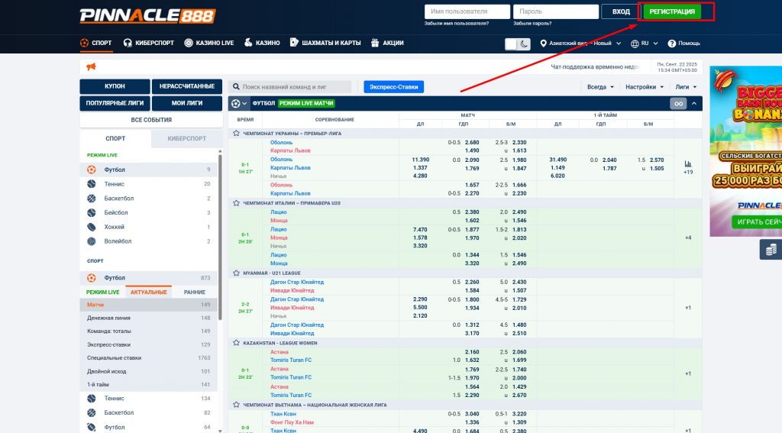This screenshot has height=433, width=782.
Task: Switch to the Киберспорт sidebar tab
Action: point(186,138)
